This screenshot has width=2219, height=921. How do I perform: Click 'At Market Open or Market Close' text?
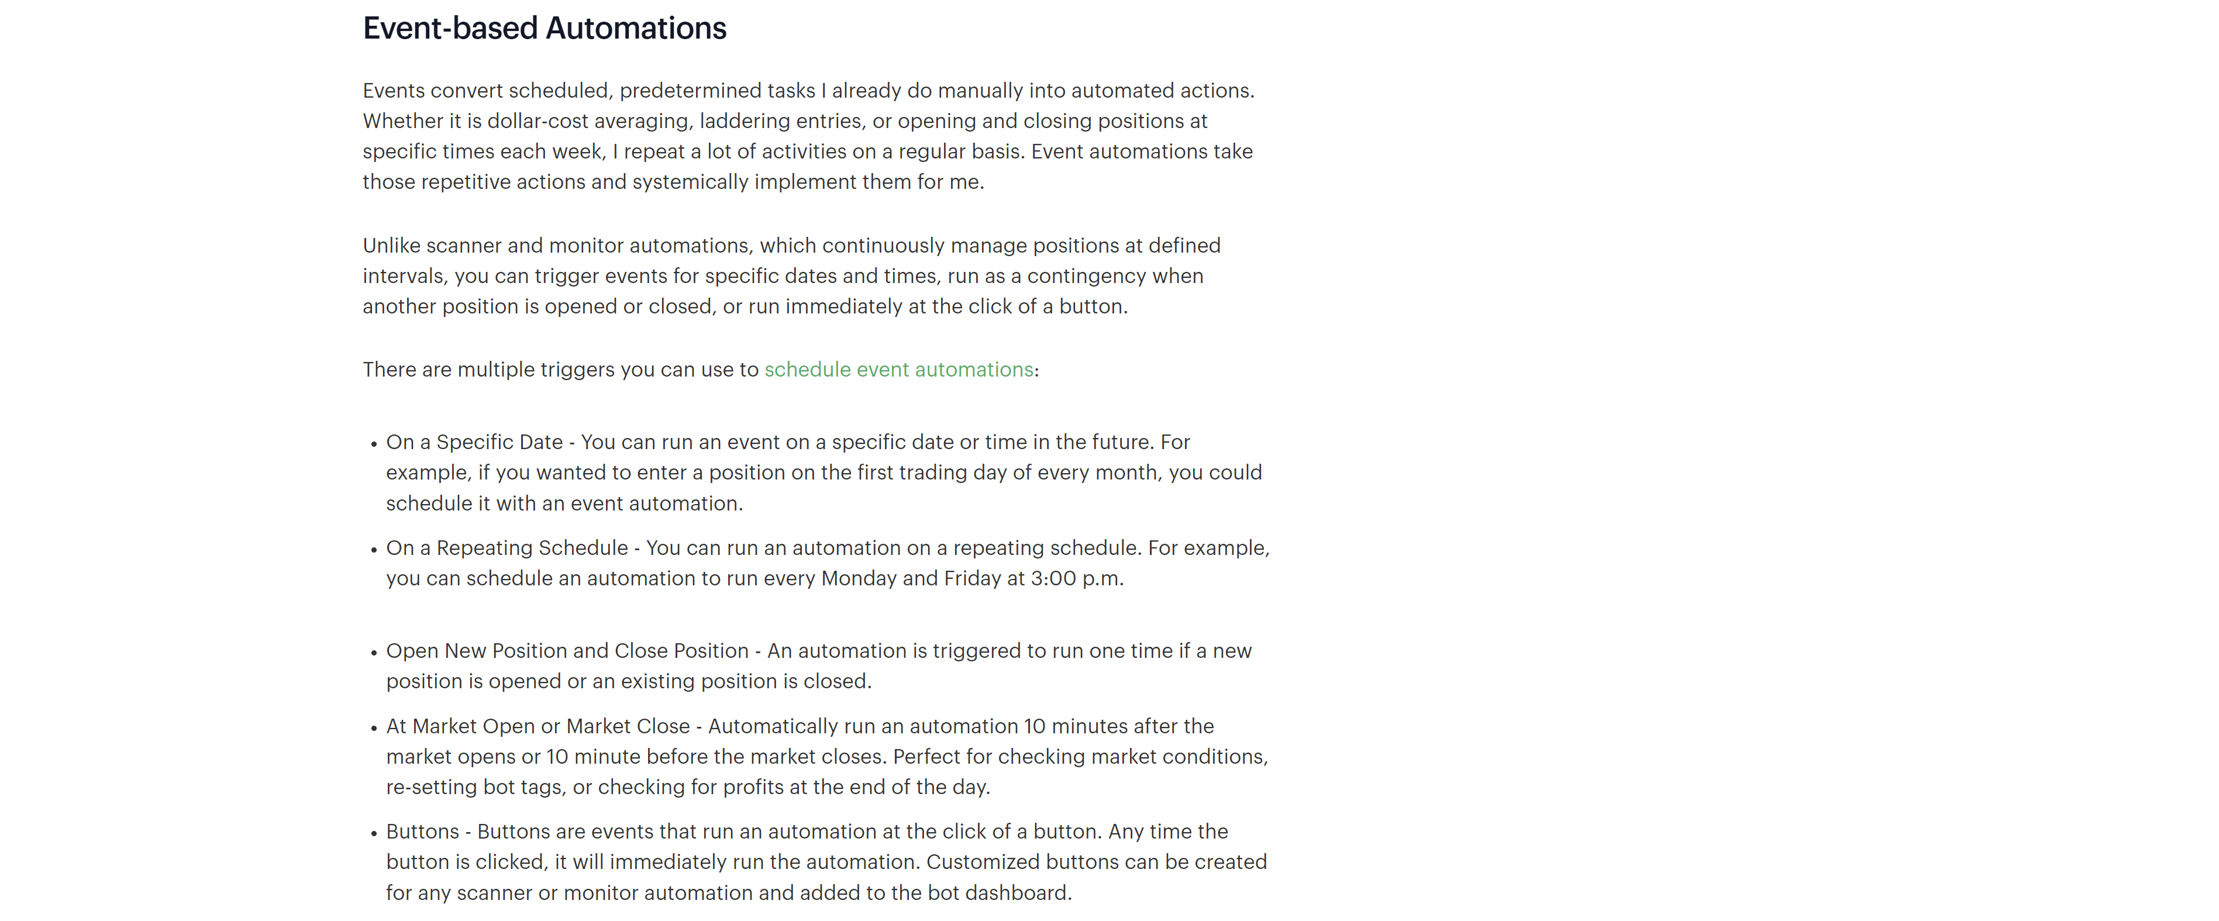537,726
